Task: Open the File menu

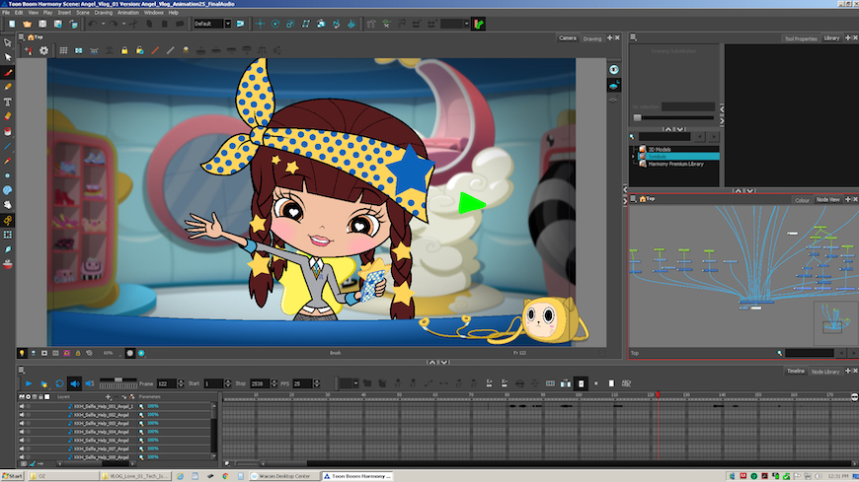Action: 6,13
